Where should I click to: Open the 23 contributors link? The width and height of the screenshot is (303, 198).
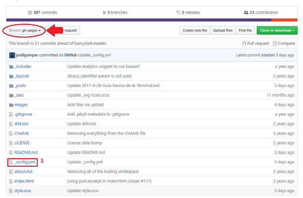coord(261,13)
